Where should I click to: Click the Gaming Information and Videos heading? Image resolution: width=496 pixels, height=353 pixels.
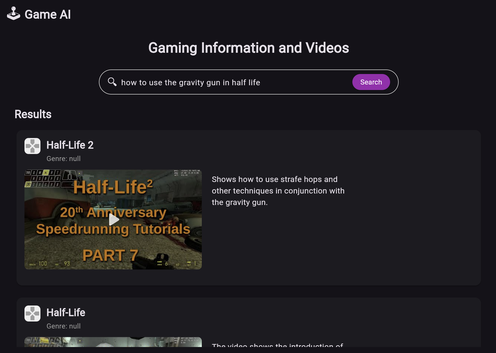[248, 48]
